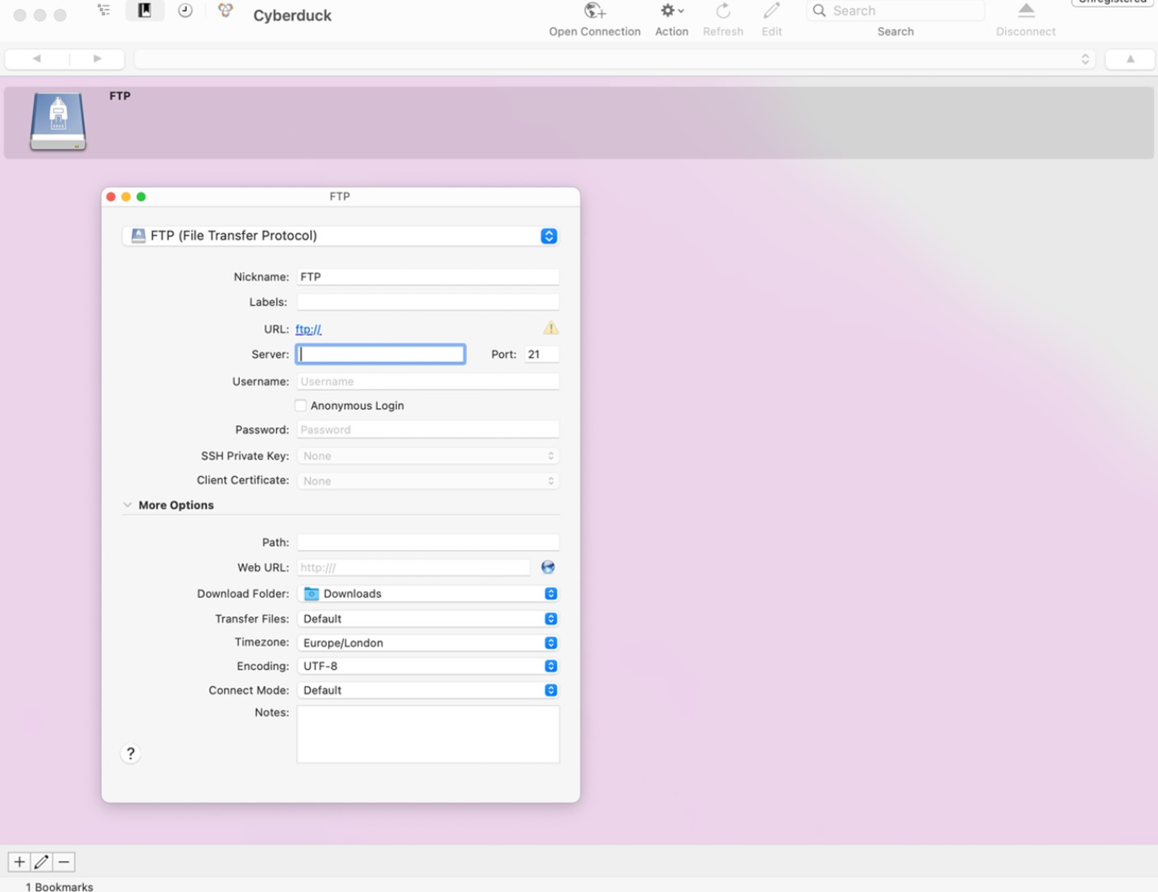
Task: Click the '1 Bookmarks' status text
Action: point(60,886)
